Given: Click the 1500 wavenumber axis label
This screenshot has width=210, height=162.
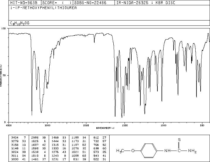Looking at the screenshot, I should 125,125.
